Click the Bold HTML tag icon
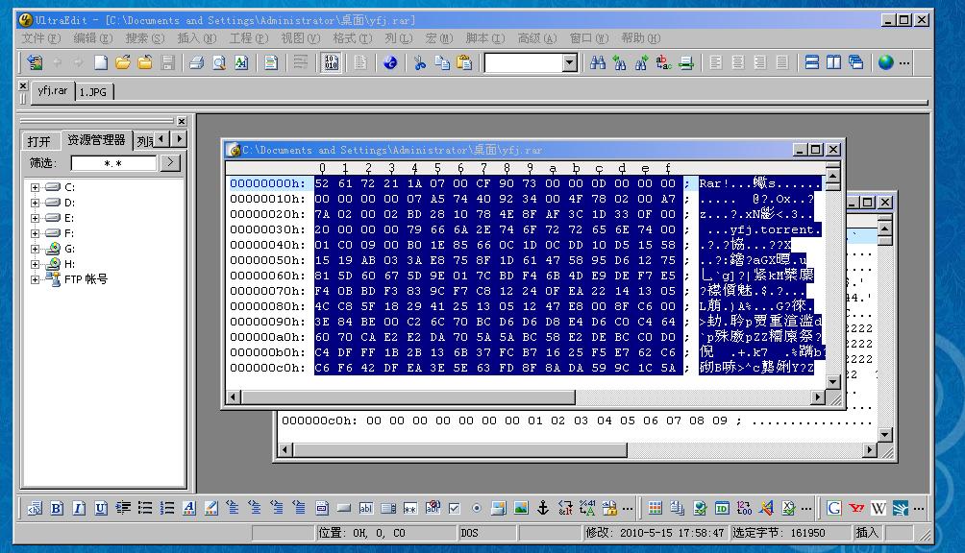This screenshot has height=553, width=965. 57,508
